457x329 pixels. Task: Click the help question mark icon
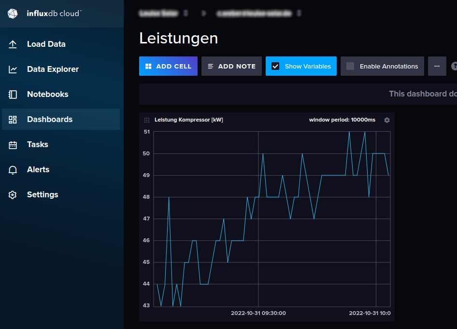click(454, 66)
